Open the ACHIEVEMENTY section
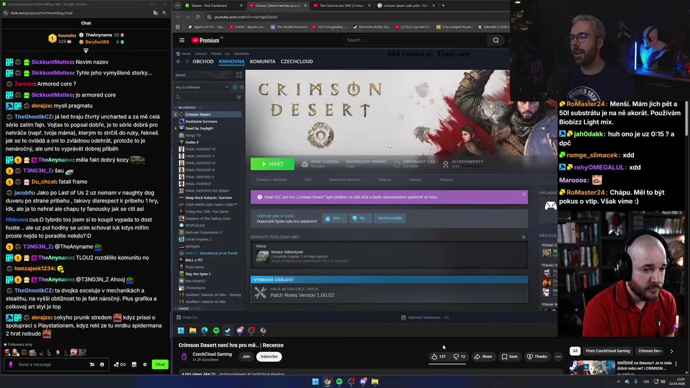This screenshot has width=690, height=388. click(463, 163)
